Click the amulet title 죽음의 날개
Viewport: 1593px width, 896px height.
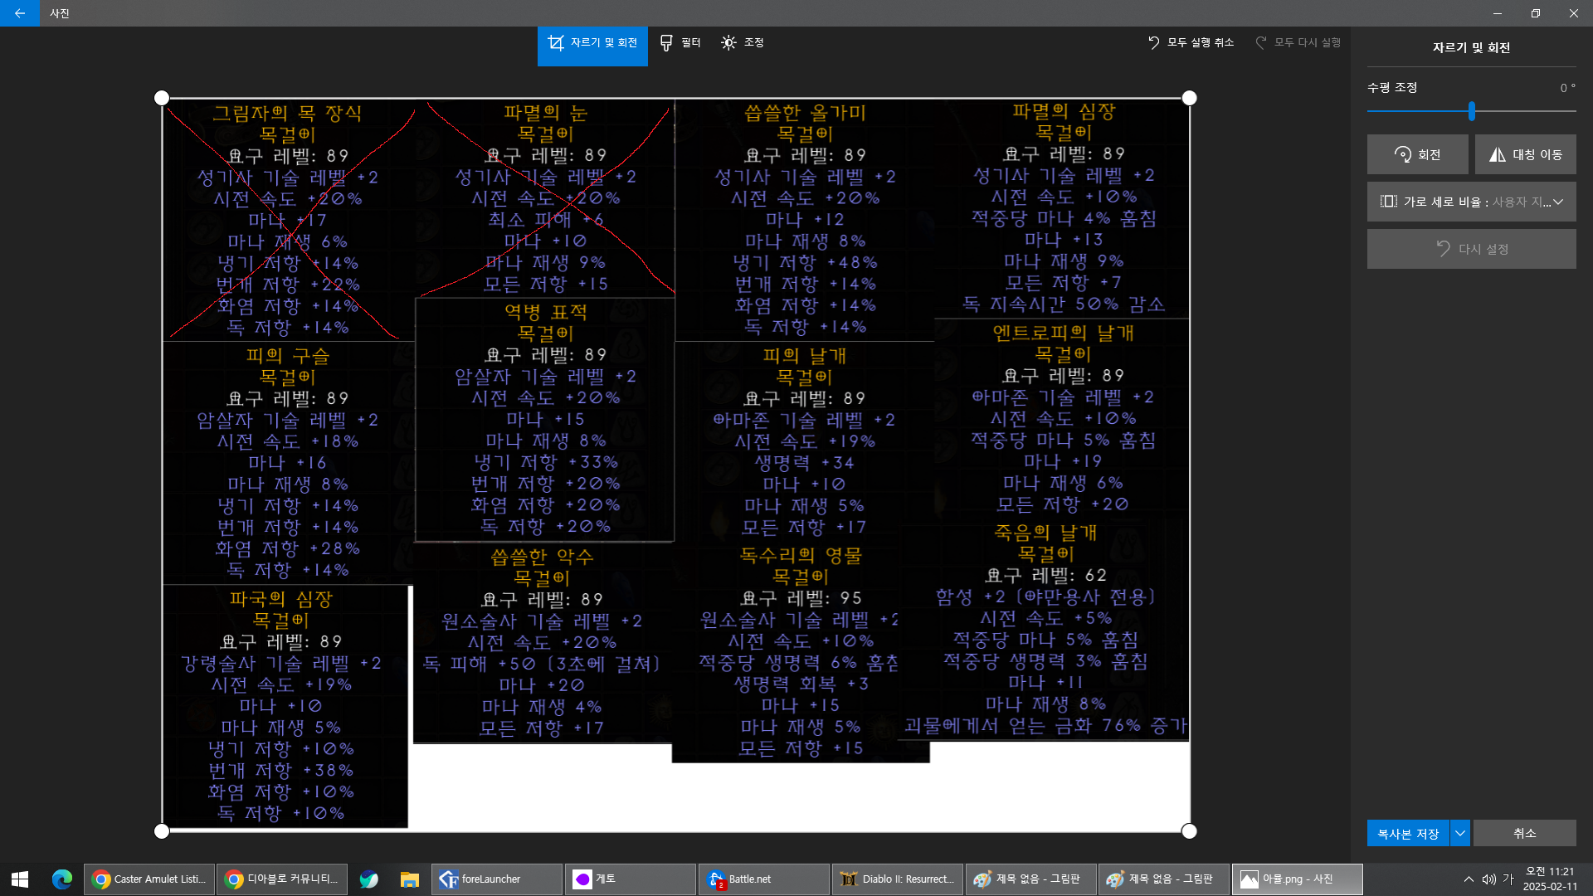(1045, 532)
